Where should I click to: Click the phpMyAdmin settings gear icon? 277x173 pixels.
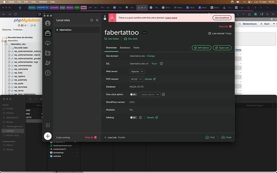272,19
